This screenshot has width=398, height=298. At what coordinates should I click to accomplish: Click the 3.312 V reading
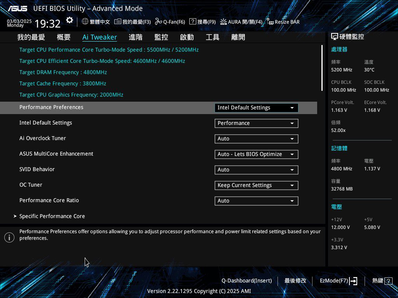coord(339,248)
